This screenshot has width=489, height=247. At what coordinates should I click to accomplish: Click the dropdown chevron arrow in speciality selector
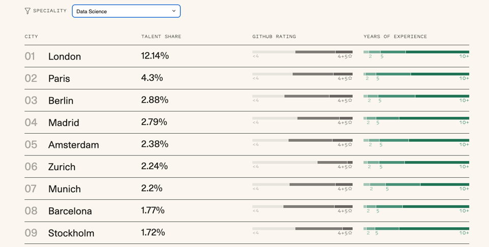click(174, 11)
